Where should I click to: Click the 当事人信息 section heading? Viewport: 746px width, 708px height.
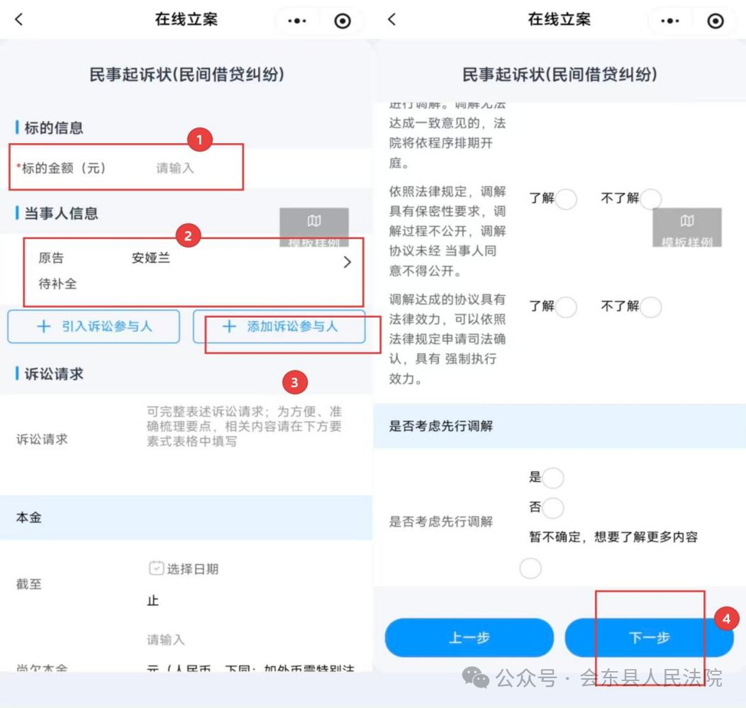point(61,213)
